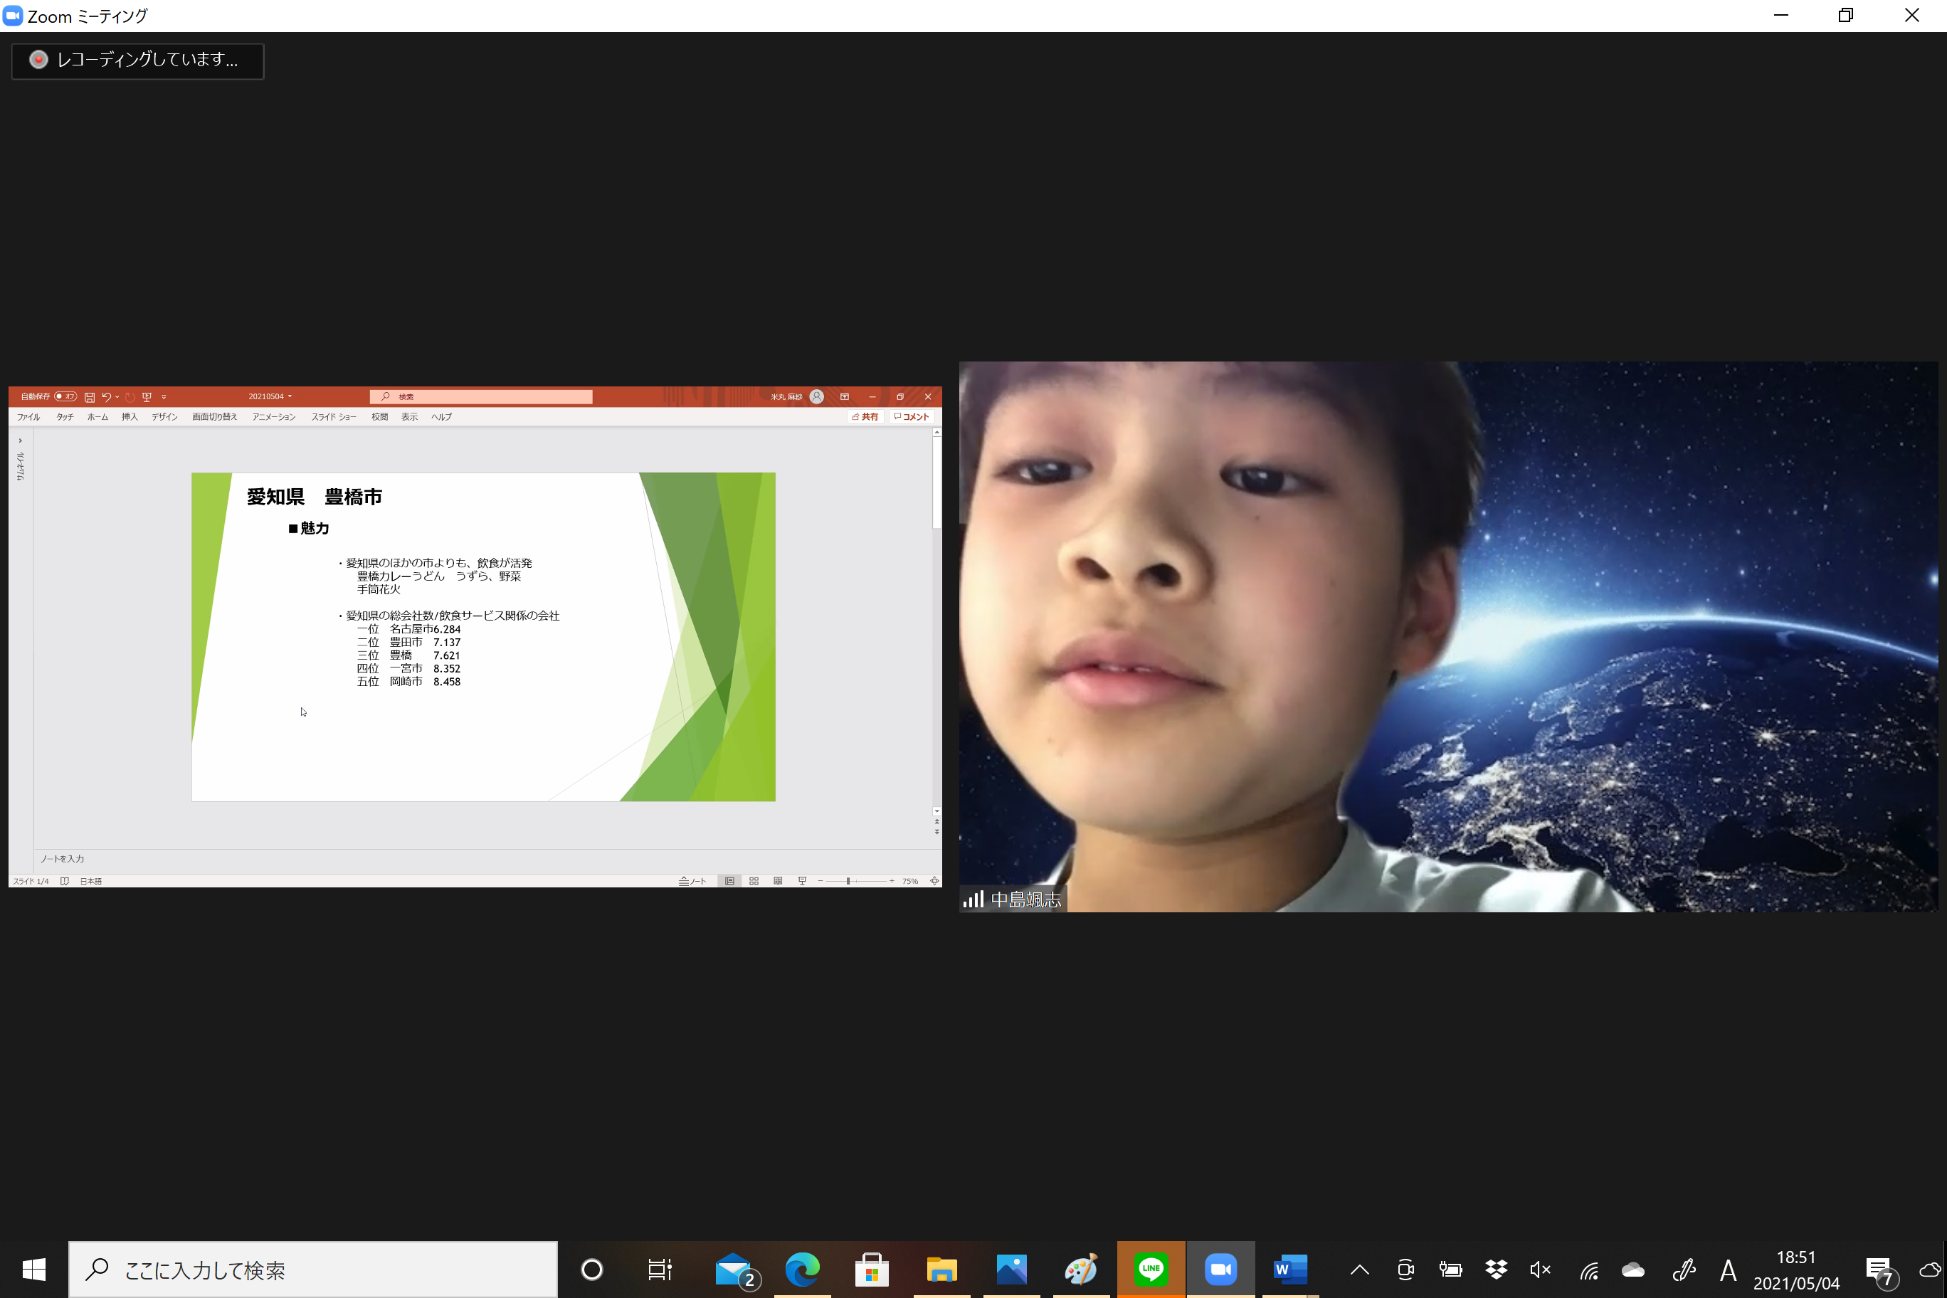Open reading view from status bar
Viewport: 1947px width, 1298px height.
(x=777, y=881)
